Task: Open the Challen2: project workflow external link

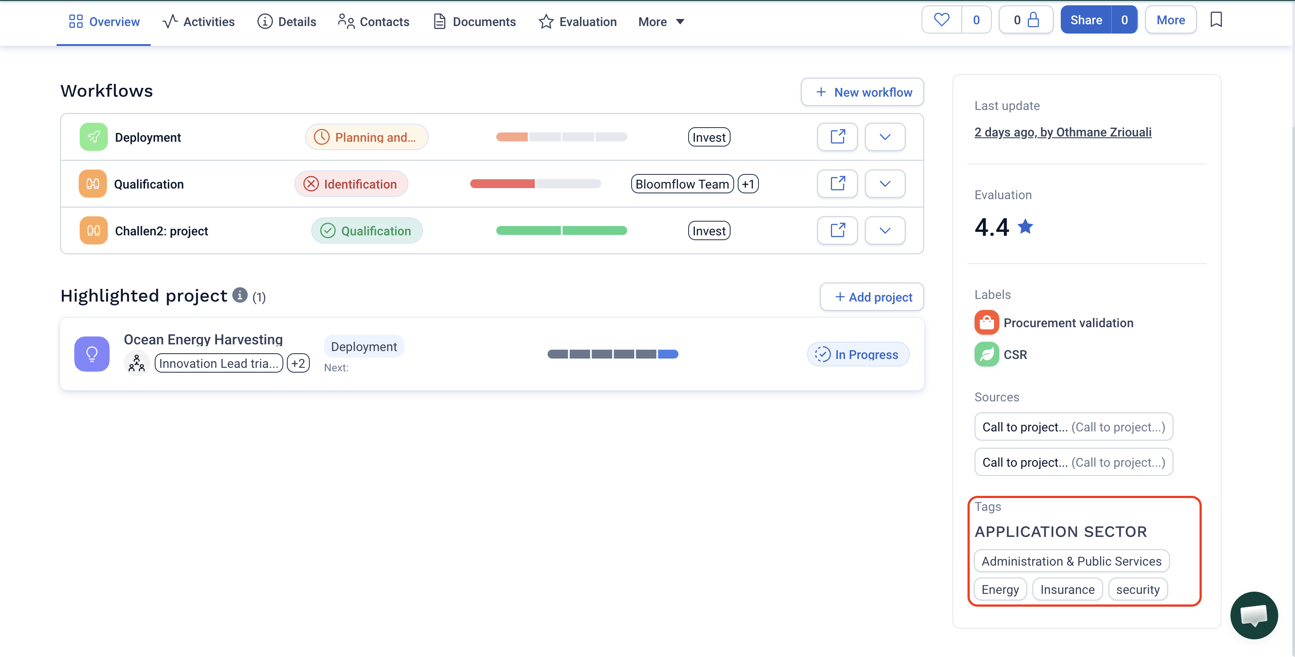Action: coord(838,230)
